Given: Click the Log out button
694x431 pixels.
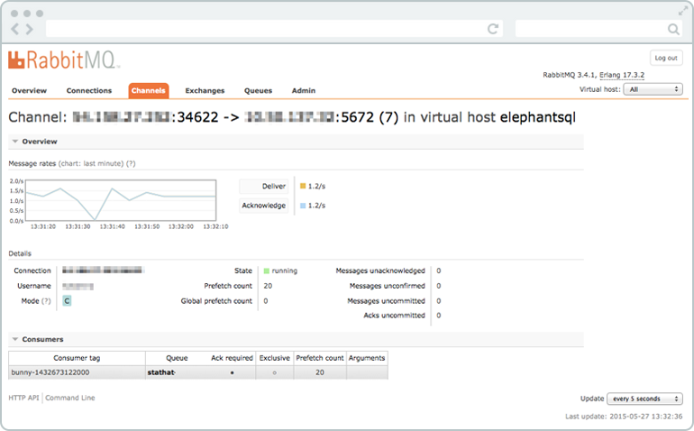Looking at the screenshot, I should (666, 58).
